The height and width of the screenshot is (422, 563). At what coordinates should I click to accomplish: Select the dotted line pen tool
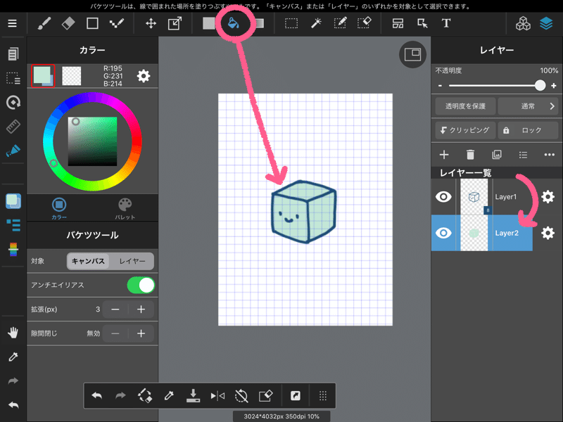(117, 24)
